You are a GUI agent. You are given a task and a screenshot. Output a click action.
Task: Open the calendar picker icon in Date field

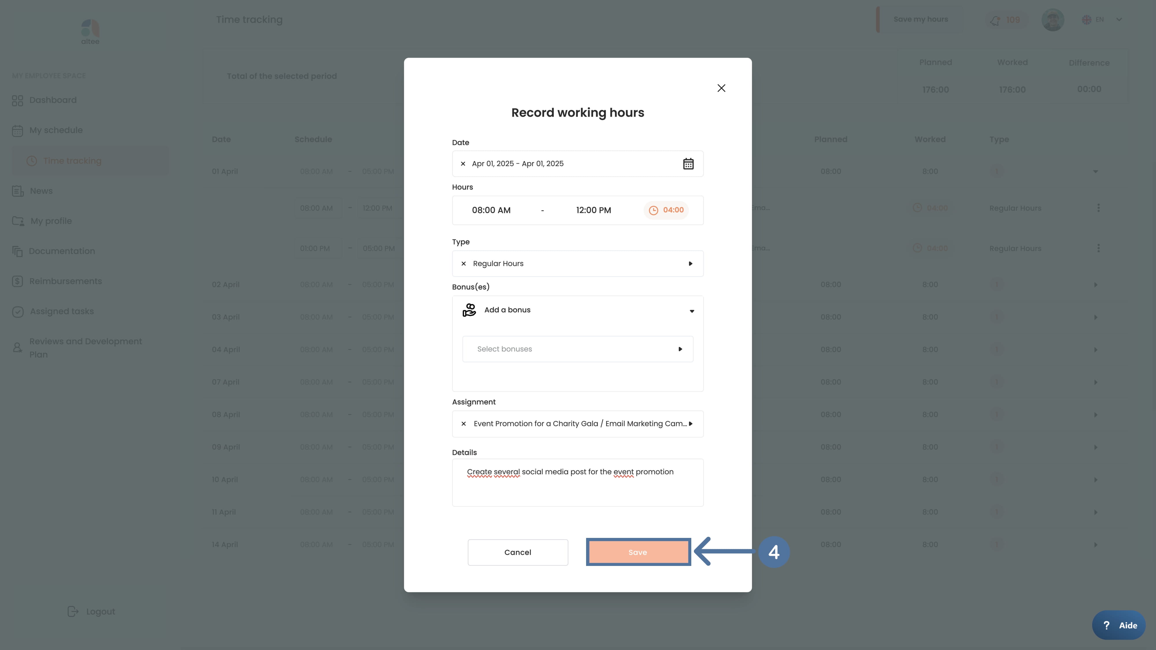pyautogui.click(x=688, y=164)
